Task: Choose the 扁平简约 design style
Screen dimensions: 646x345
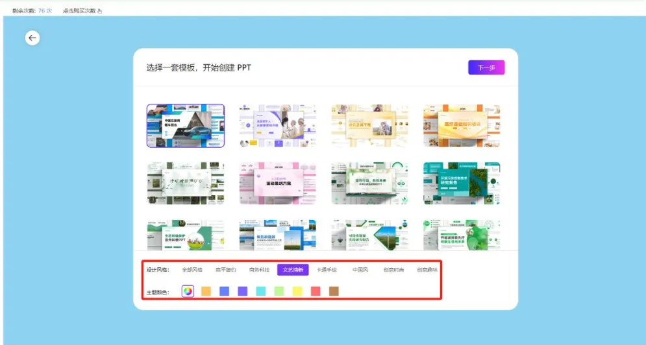Action: 226,270
